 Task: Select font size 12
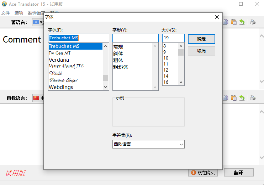[166, 70]
